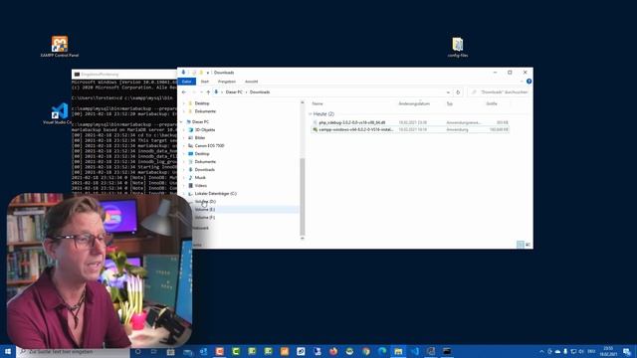Switch to Command Prompt on the taskbar
Screen dimensions: 637x358
pyautogui.click(x=447, y=351)
